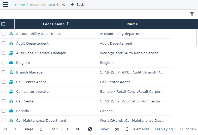
Task: Toggle the select-all checkbox in header
Action: (x=3, y=24)
